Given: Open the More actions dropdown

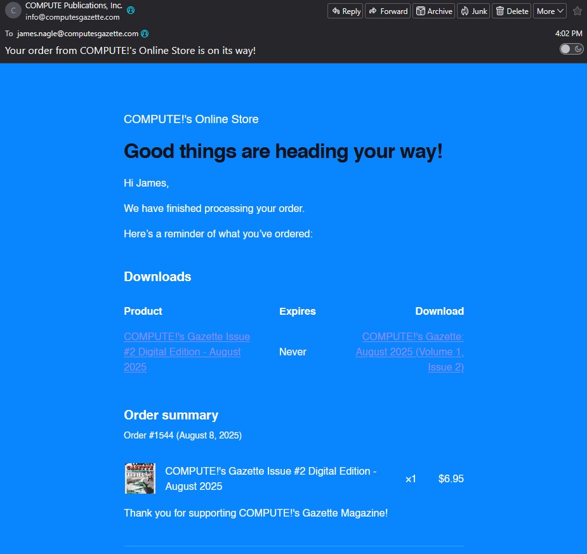Looking at the screenshot, I should click(x=550, y=11).
